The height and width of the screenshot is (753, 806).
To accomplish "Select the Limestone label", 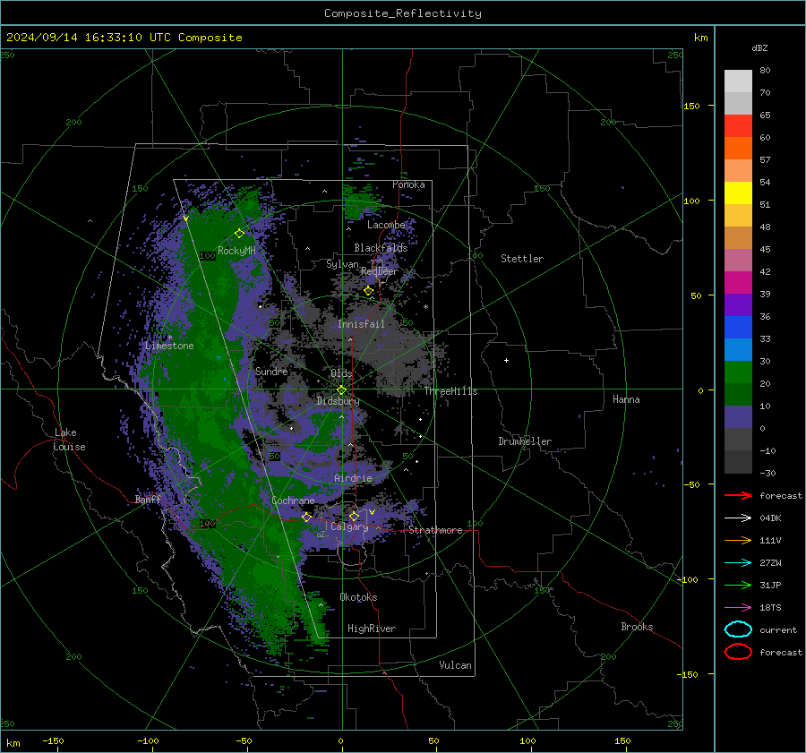I will [x=169, y=346].
